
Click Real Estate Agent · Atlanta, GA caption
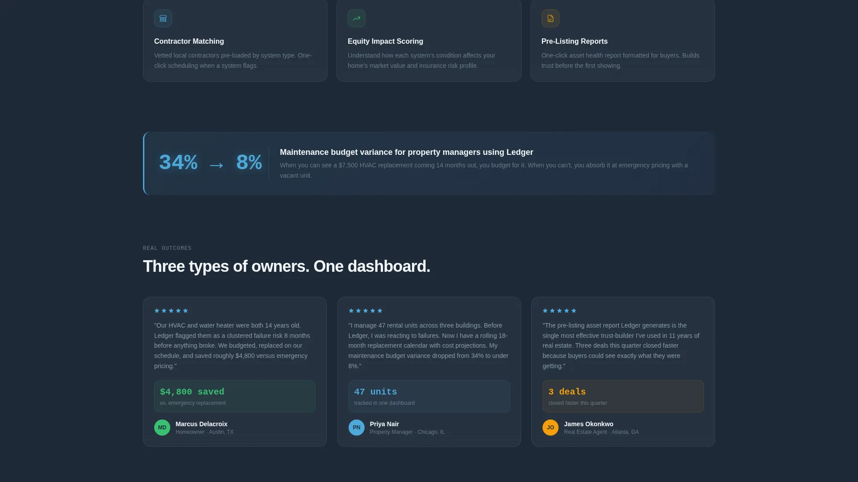point(601,432)
